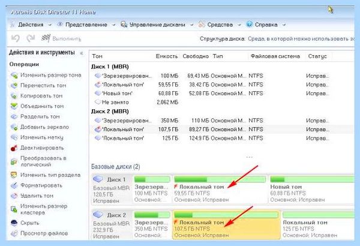The width and height of the screenshot is (360, 246).
Task: Open the Управление дисками menu
Action: (157, 25)
